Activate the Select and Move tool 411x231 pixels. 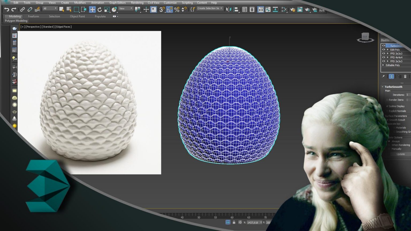[92, 10]
